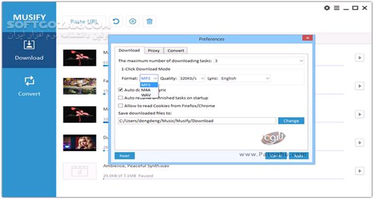The image size is (374, 199).
Task: Open the hamburger menu icon
Action: (x=337, y=8)
